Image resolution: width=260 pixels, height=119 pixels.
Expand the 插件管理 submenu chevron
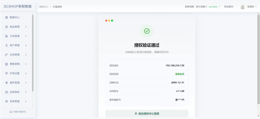point(26,83)
